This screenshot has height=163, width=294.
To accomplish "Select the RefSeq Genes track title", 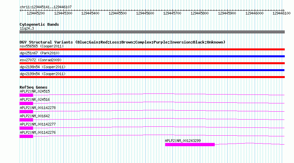I will [x=33, y=87].
